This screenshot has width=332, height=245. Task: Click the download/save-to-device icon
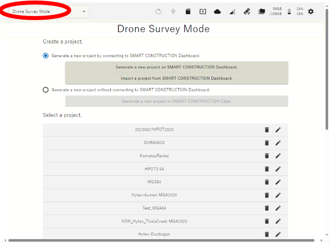pos(203,12)
